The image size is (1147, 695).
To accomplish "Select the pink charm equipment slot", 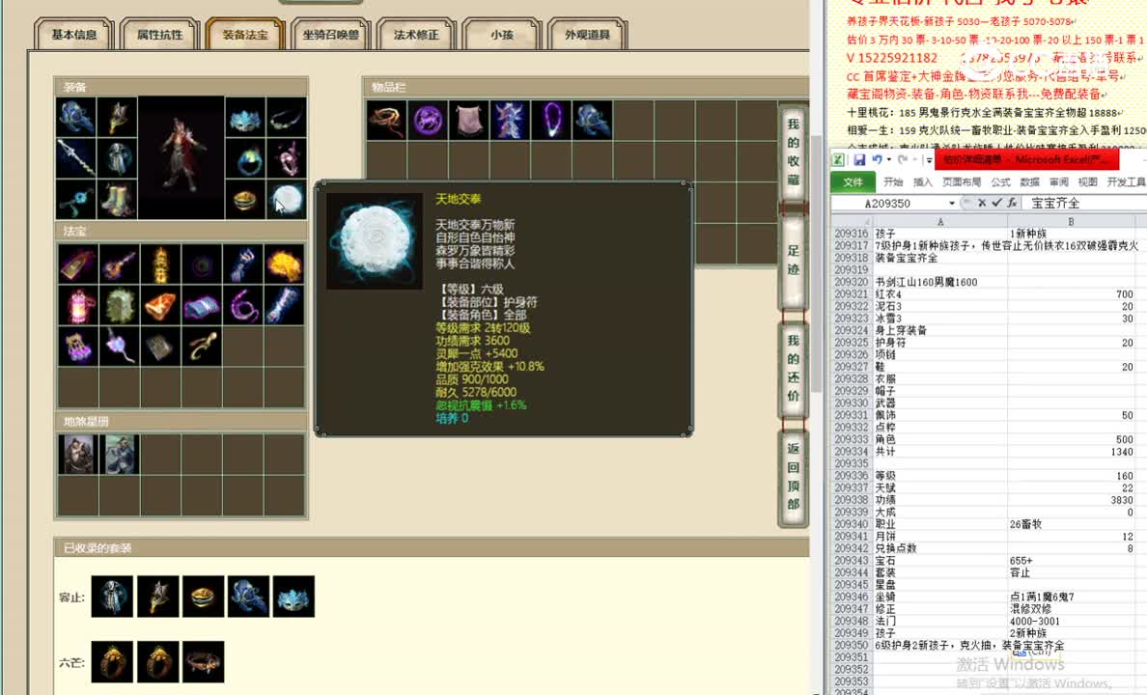I will pyautogui.click(x=287, y=158).
